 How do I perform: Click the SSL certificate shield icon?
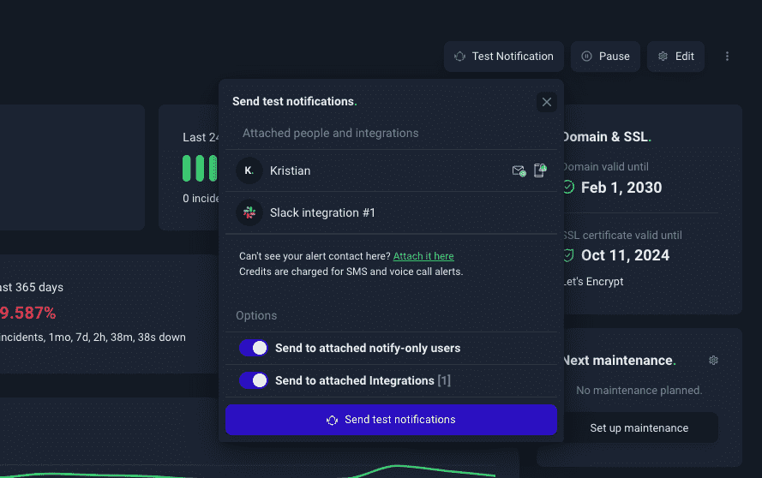tap(568, 255)
